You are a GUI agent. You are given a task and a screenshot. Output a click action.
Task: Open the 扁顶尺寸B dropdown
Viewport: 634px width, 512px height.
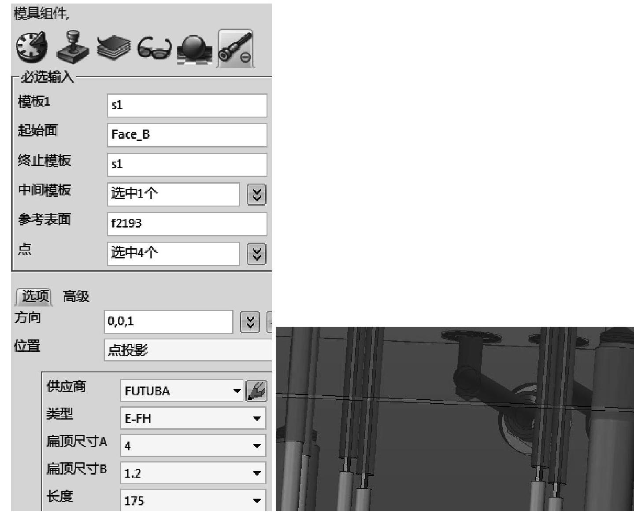point(193,473)
